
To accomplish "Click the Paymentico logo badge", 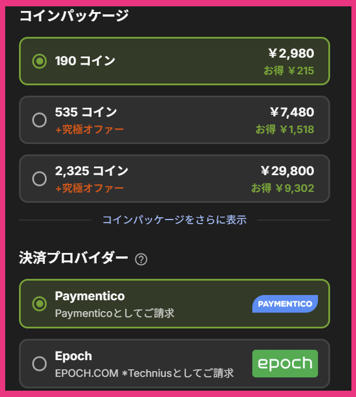I will [x=285, y=304].
